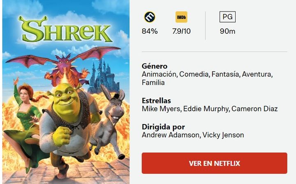This screenshot has height=184, width=296.
Task: Select the Aventura genre
Action: (x=257, y=74)
